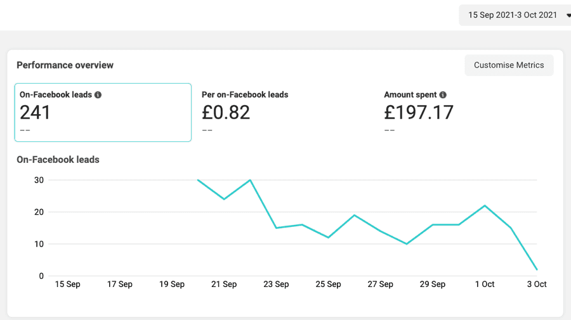Click info icon next to Amount spent
This screenshot has height=320, width=571.
point(443,95)
